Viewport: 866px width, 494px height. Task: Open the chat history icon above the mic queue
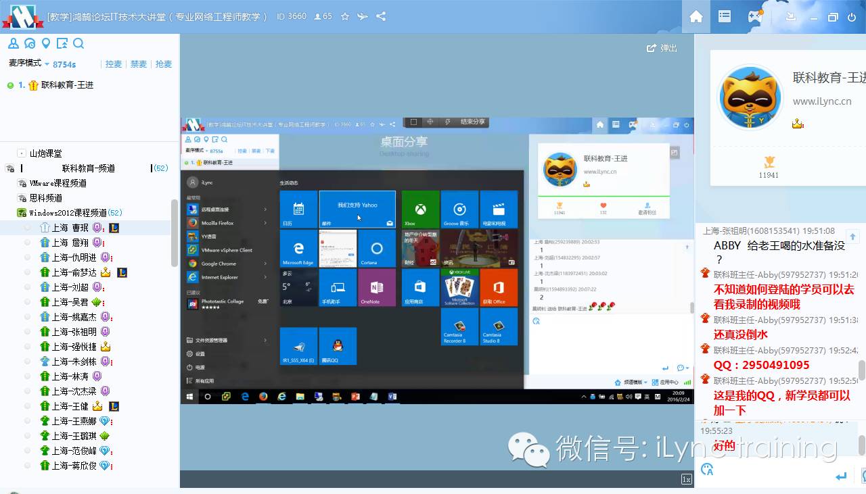tap(29, 44)
